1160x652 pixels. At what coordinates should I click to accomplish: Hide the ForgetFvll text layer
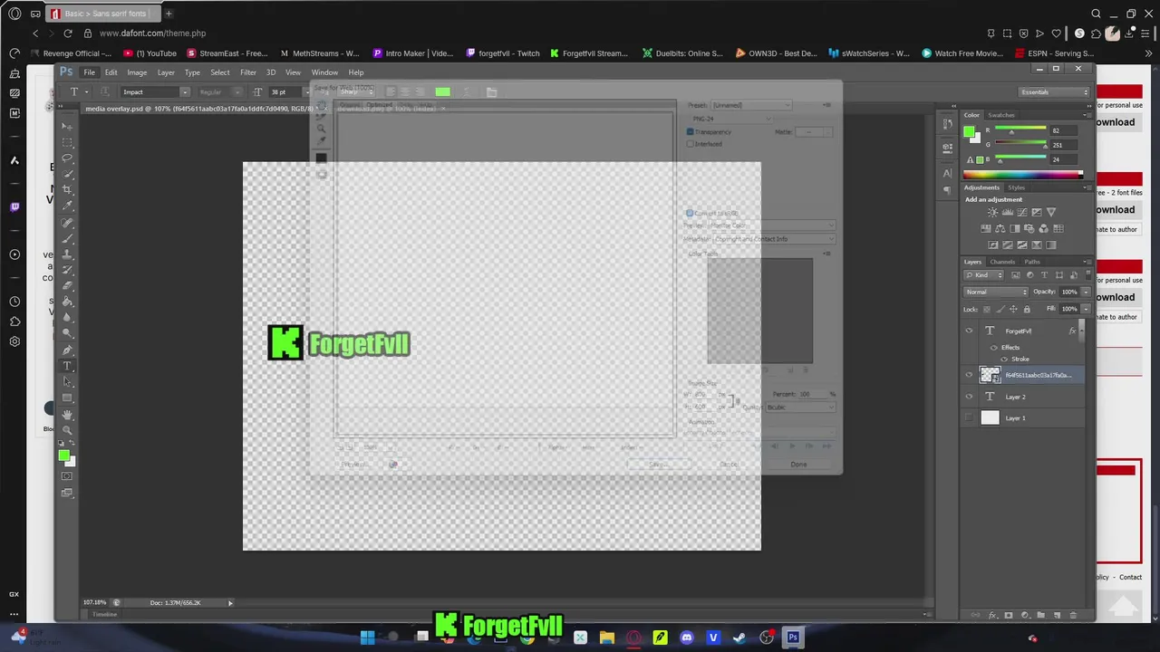pyautogui.click(x=969, y=331)
